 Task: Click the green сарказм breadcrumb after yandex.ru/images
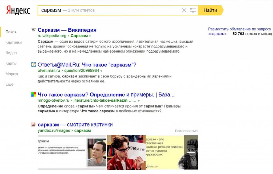83,130
